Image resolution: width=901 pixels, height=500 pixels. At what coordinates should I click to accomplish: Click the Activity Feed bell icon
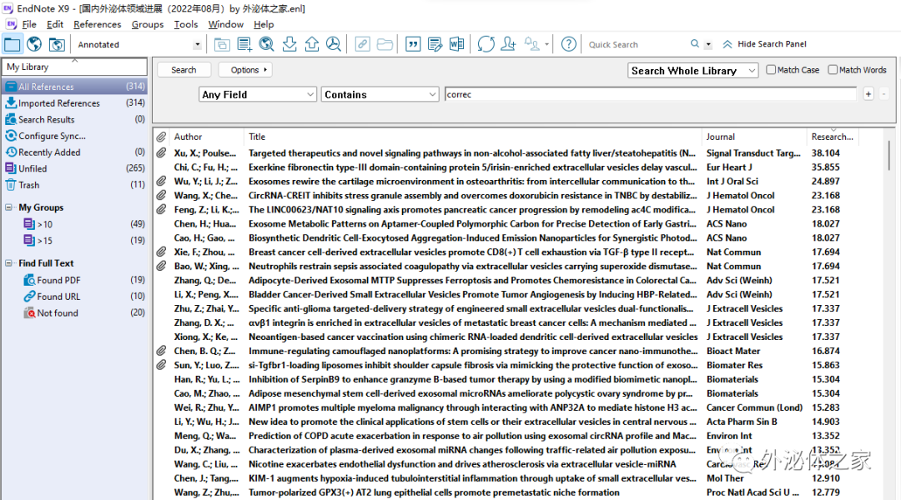click(532, 44)
